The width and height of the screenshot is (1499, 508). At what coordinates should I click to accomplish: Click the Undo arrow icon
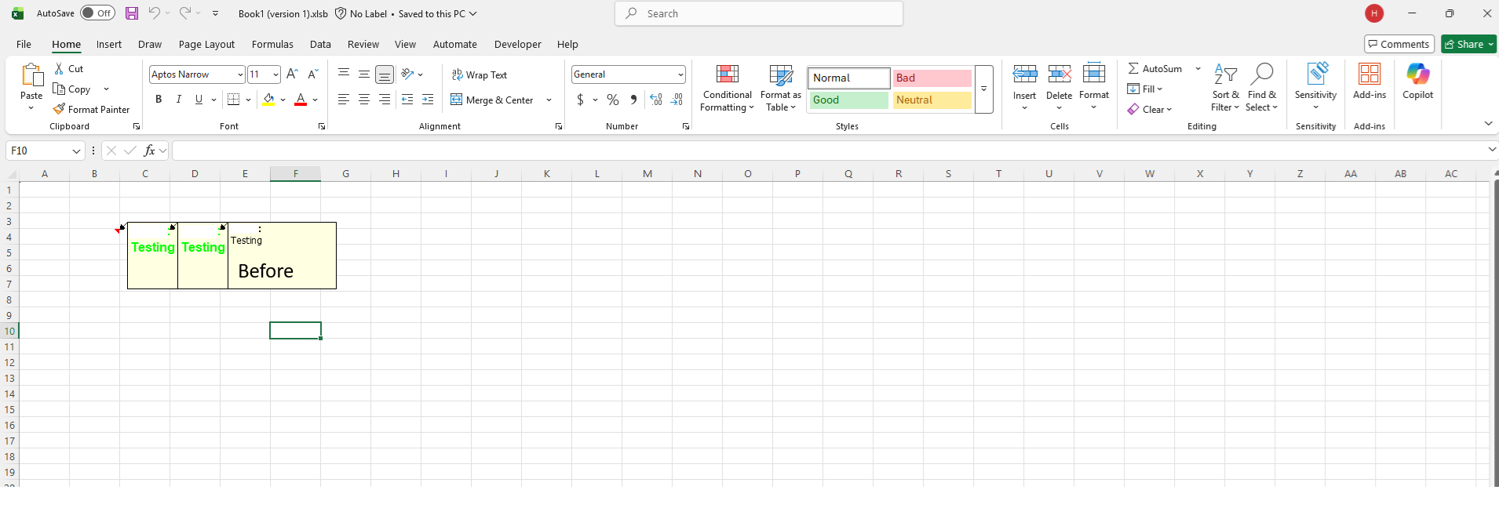tap(155, 13)
